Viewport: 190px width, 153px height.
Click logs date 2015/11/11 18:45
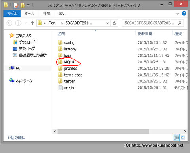[153, 55]
